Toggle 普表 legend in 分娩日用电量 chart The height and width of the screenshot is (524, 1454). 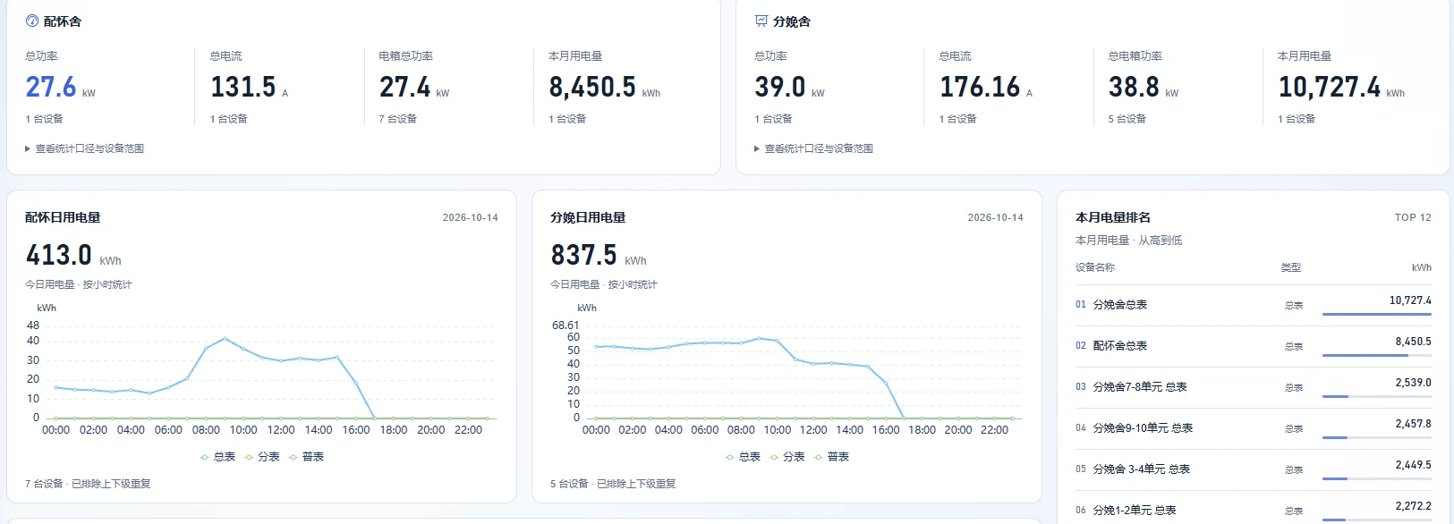coord(832,457)
